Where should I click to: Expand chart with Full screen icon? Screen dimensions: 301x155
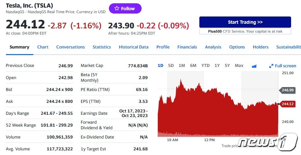[283, 66]
